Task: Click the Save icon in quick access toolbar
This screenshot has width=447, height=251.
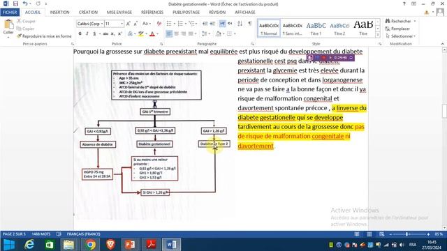Action: [x=15, y=3]
